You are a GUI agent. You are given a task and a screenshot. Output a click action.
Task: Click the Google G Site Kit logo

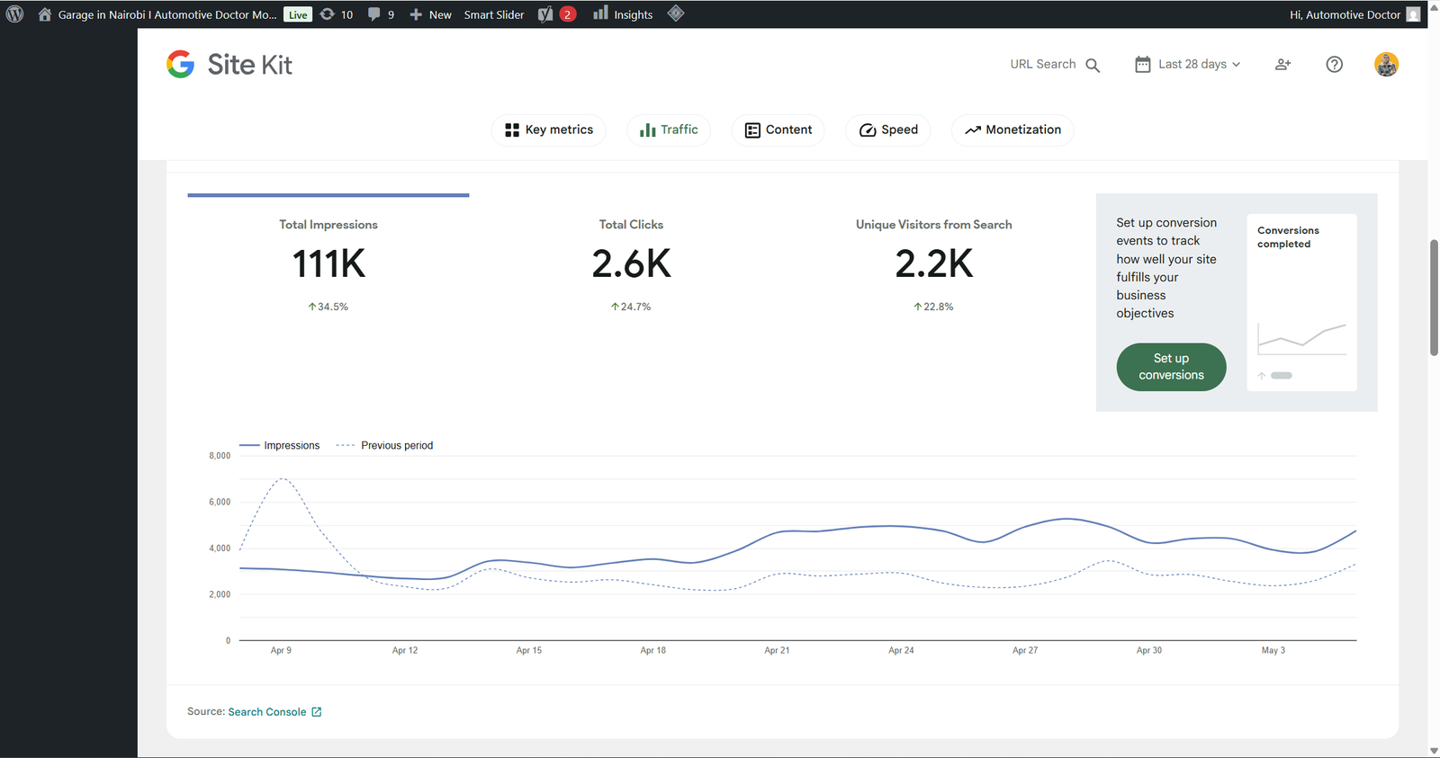coord(181,64)
